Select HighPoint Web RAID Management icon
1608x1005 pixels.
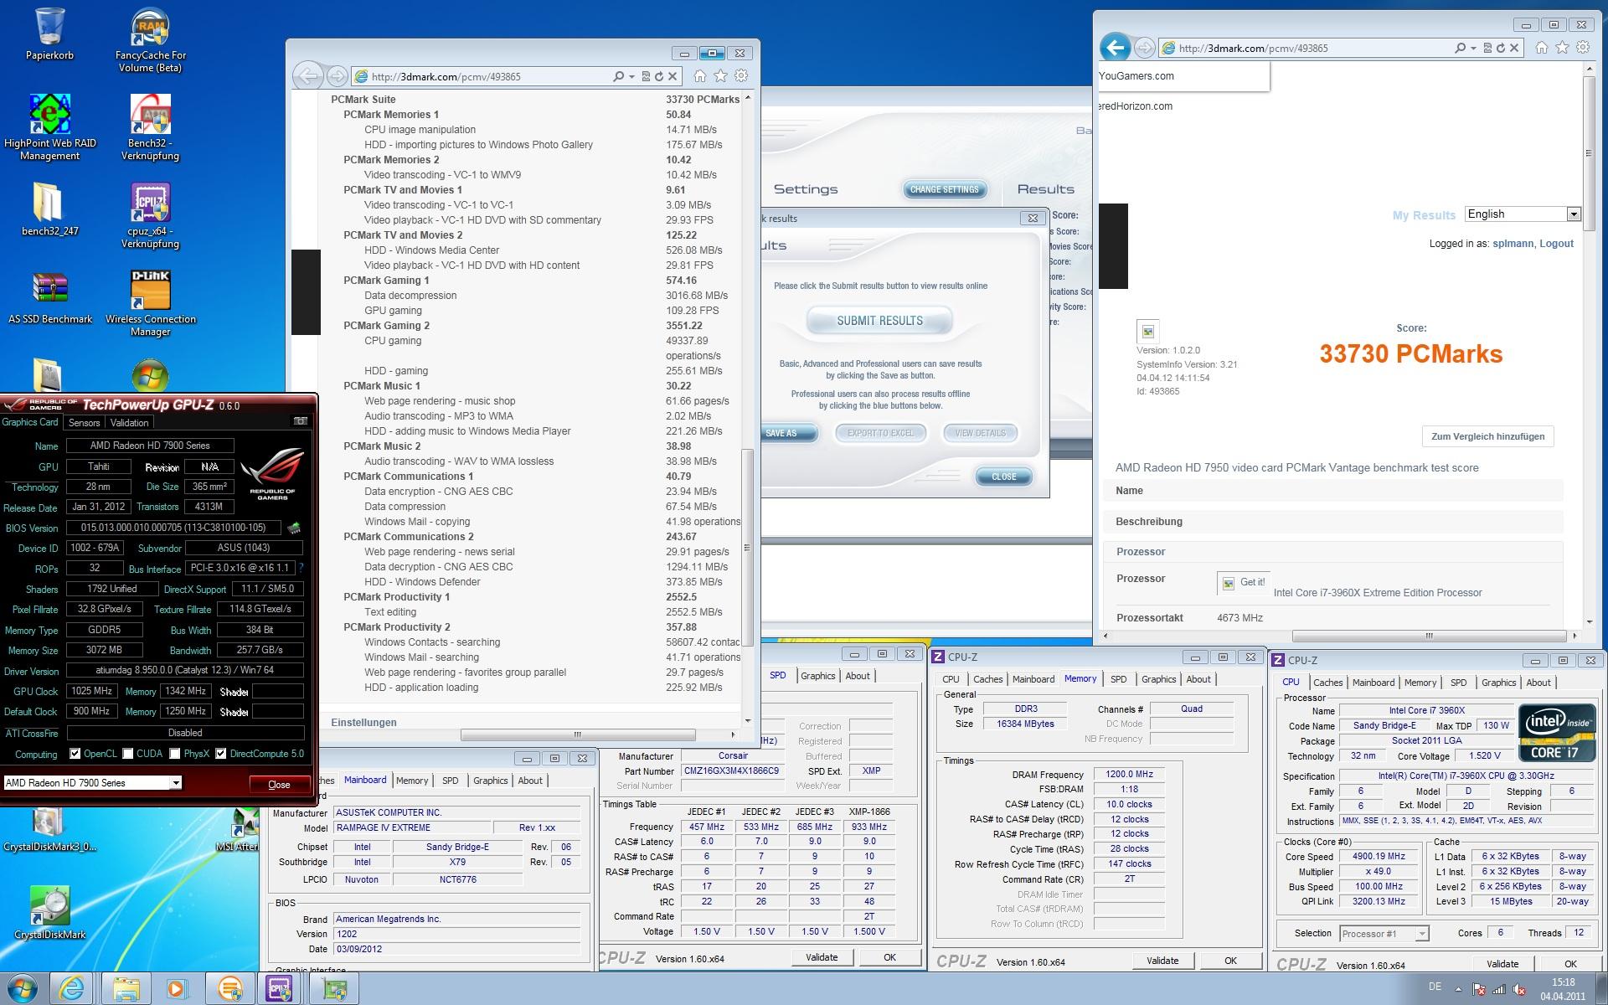click(x=49, y=127)
